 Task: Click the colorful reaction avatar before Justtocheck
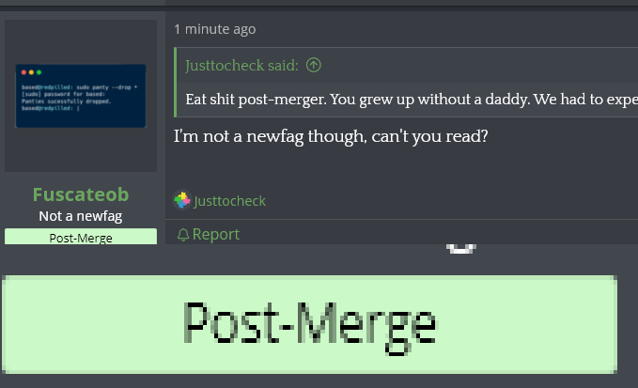[x=182, y=200]
